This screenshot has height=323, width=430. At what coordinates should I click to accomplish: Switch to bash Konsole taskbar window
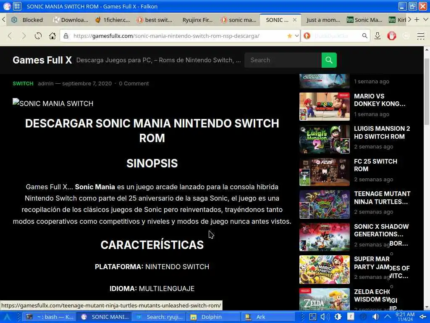point(49,317)
